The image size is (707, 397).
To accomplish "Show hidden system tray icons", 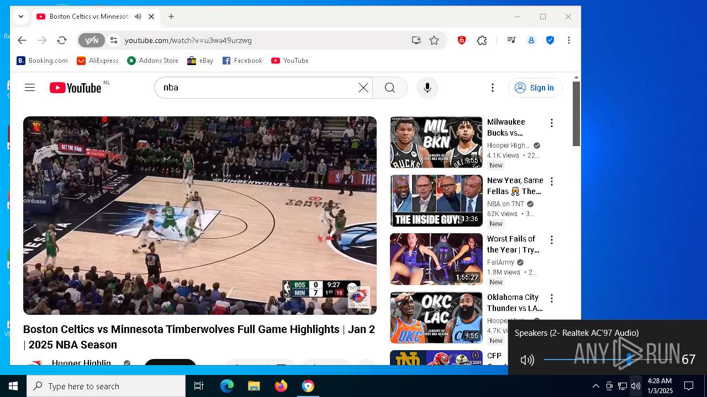I will click(x=595, y=386).
